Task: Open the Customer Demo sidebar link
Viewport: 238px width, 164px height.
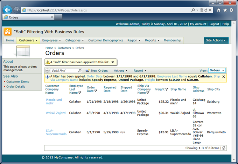Action: (x=18, y=81)
